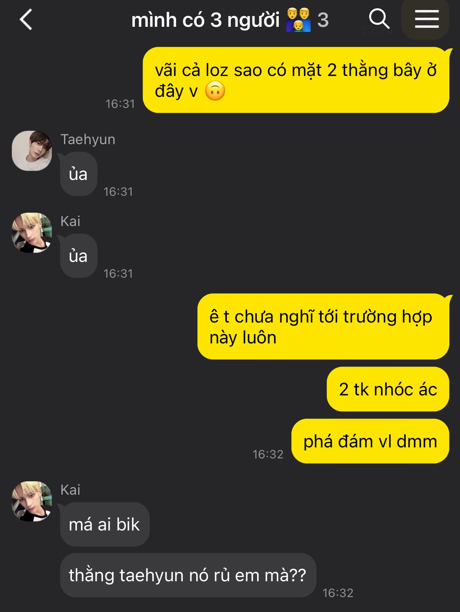
Task: Tap the member count number 3
Action: click(x=323, y=20)
